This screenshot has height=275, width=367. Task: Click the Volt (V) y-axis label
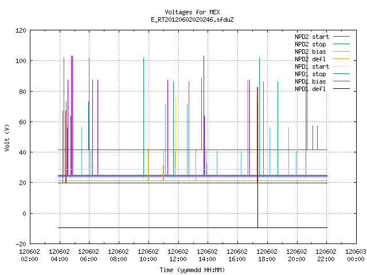[x=7, y=137]
